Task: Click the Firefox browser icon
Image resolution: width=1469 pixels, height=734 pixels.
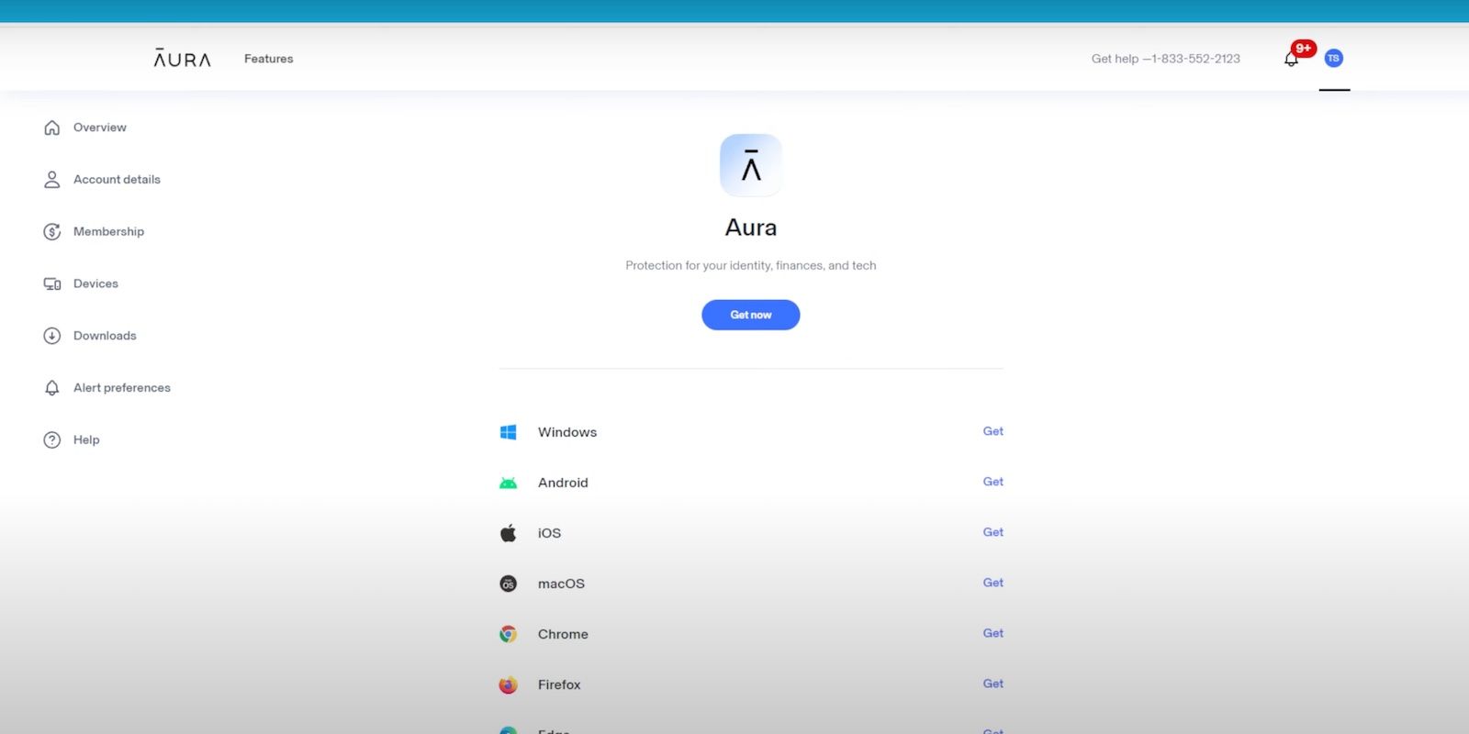Action: click(508, 684)
